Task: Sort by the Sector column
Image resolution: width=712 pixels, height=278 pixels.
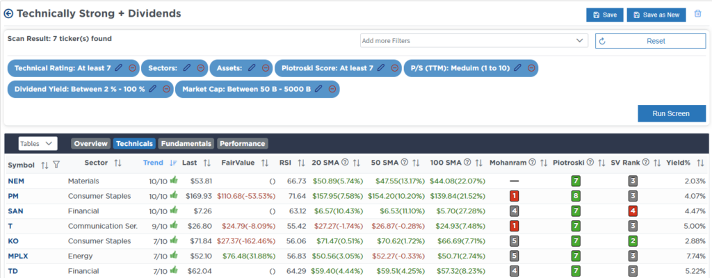Action: (118, 163)
